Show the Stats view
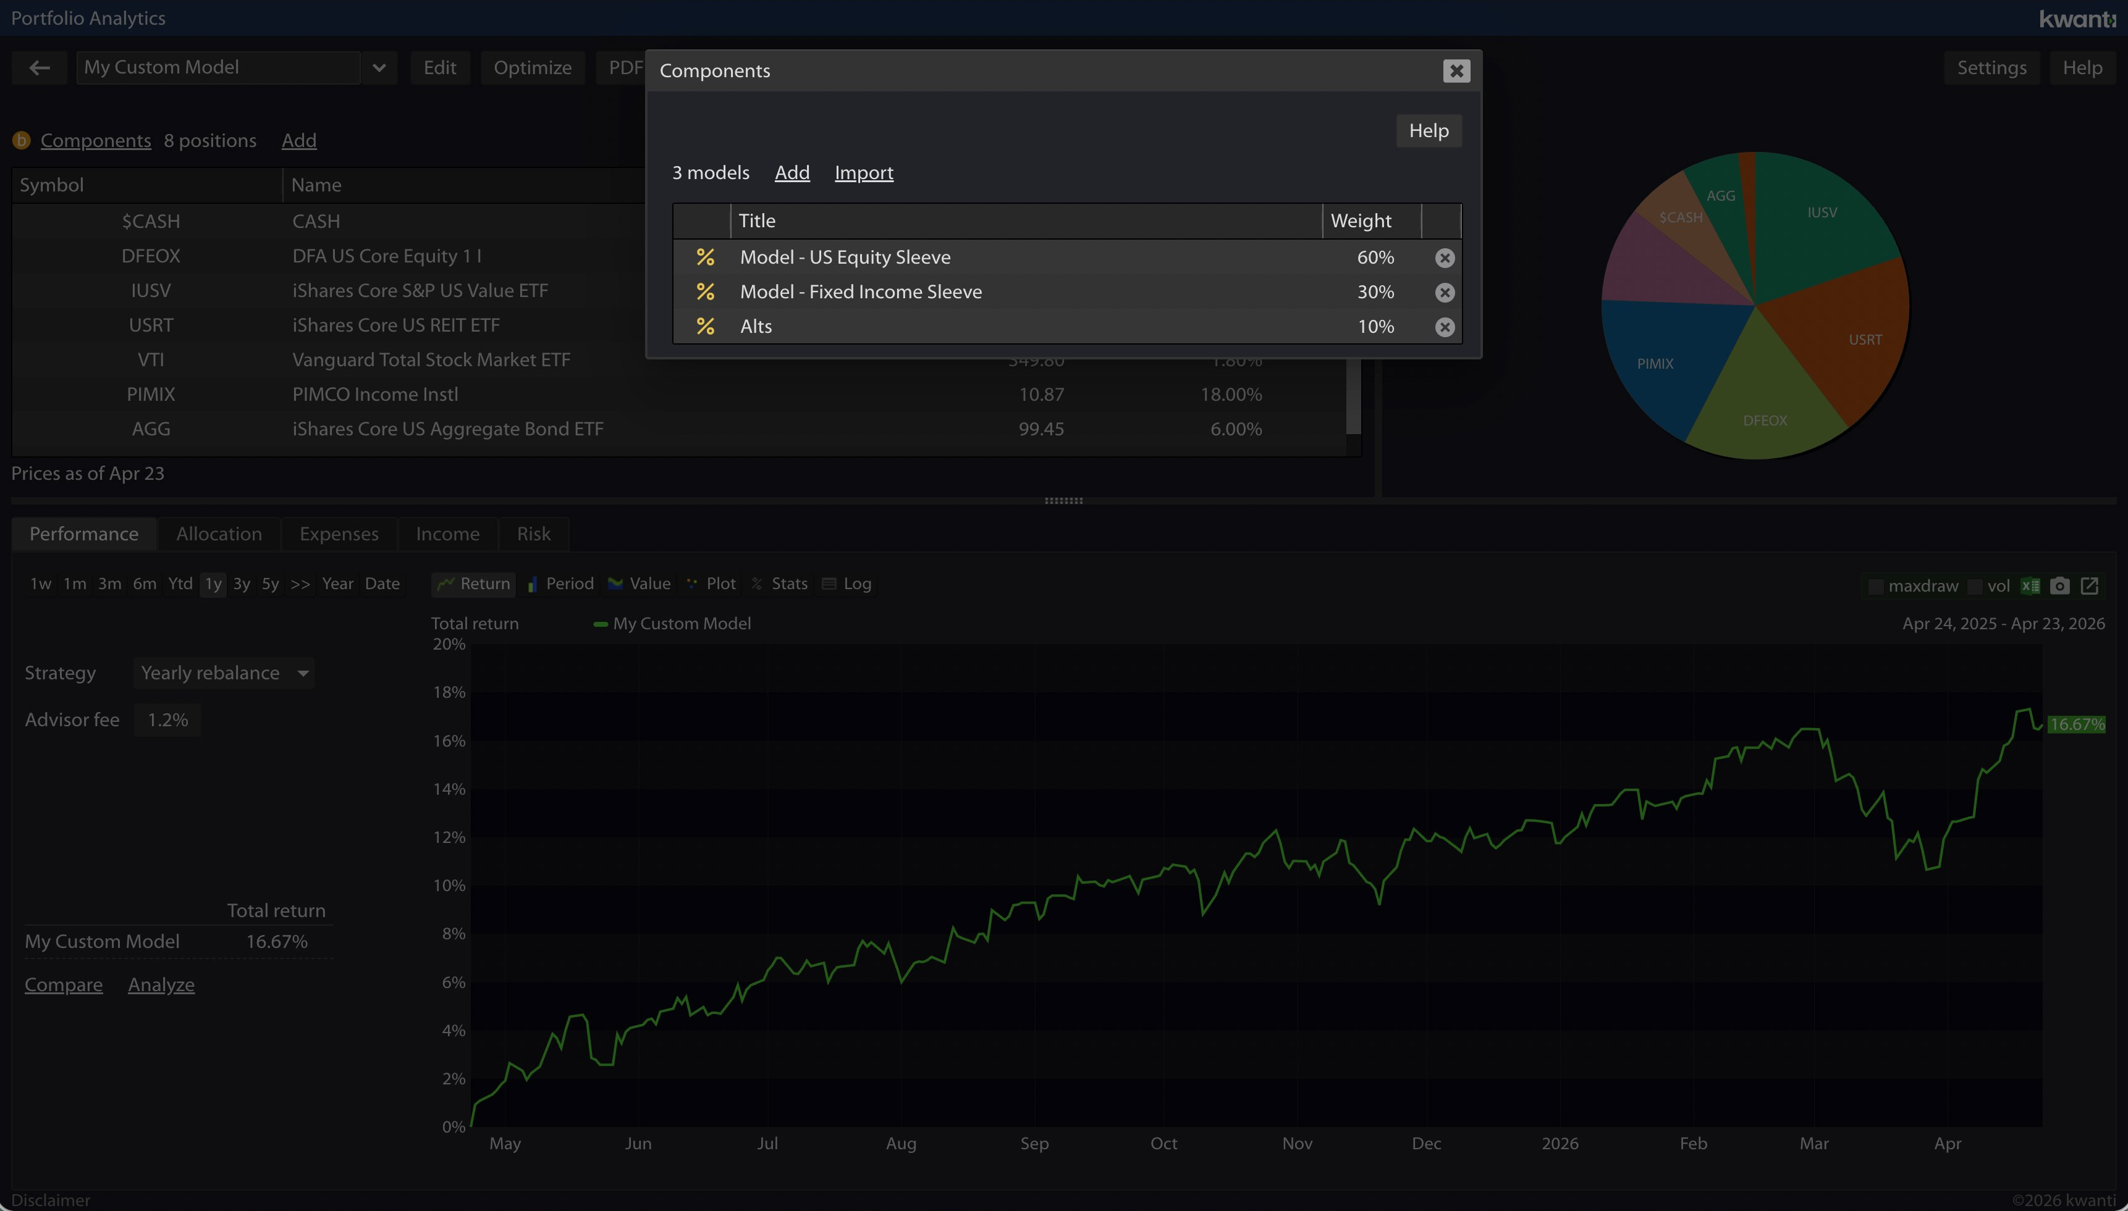2128x1211 pixels. click(779, 584)
